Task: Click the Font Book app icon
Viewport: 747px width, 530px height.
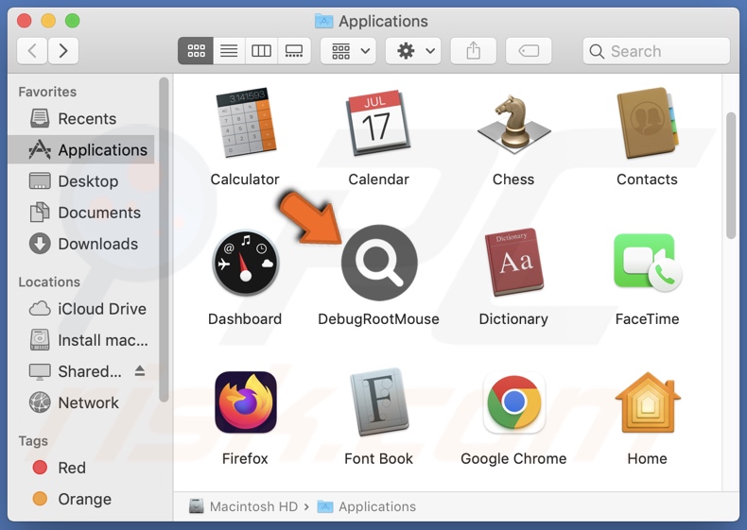Action: click(x=379, y=402)
